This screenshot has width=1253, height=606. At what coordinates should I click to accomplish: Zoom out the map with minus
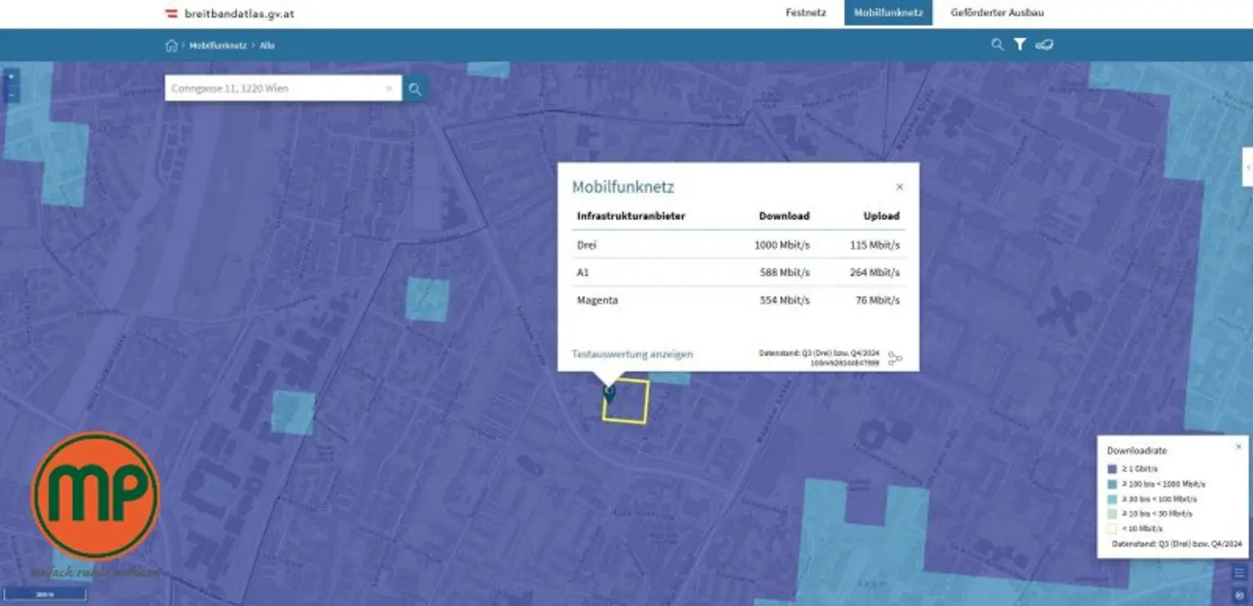tap(11, 94)
